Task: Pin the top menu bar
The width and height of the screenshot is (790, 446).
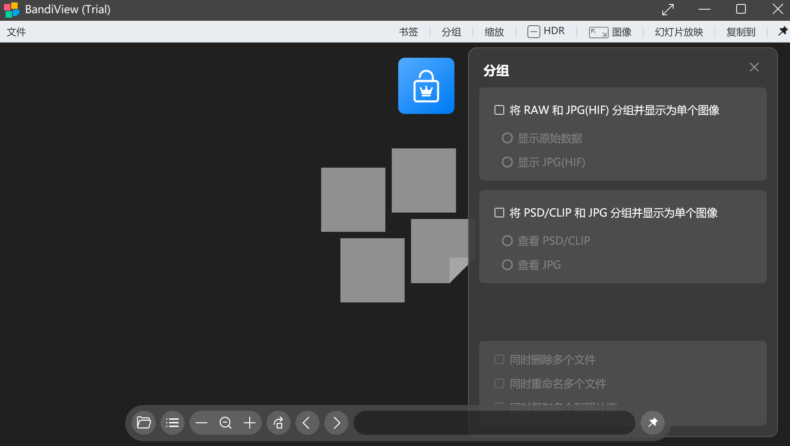Action: pos(782,31)
